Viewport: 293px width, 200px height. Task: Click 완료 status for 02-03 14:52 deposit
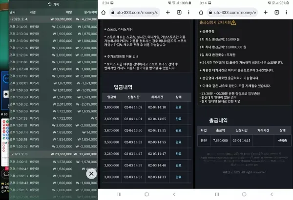tap(178, 142)
